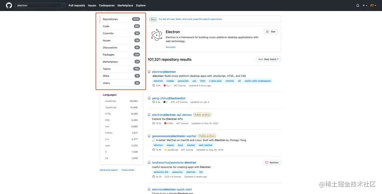Viewport: 382px width, 194px height.
Task: Click the 10.2k stars on electron-api-demos
Action: [x=157, y=123]
